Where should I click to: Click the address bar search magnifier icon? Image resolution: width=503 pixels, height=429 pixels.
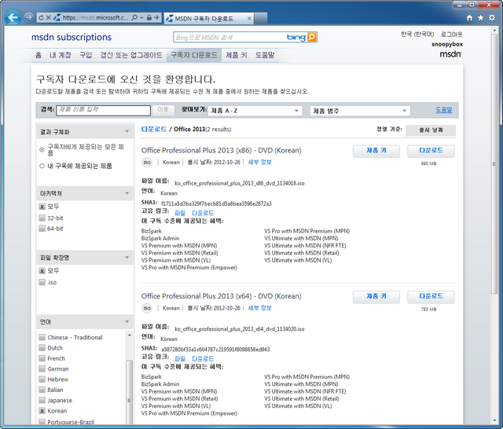134,17
